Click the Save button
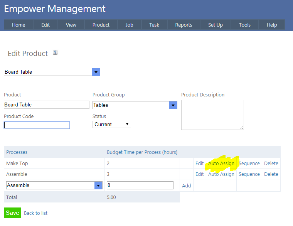The height and width of the screenshot is (226, 293). (x=12, y=213)
